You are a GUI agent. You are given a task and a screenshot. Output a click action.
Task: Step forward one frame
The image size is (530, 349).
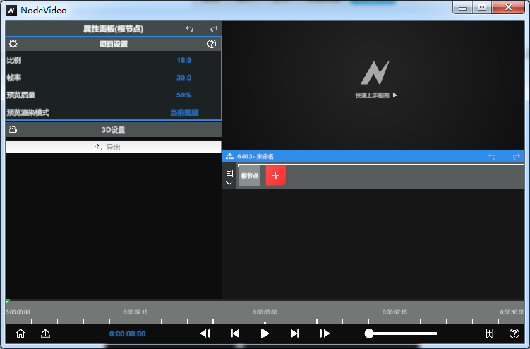[325, 333]
